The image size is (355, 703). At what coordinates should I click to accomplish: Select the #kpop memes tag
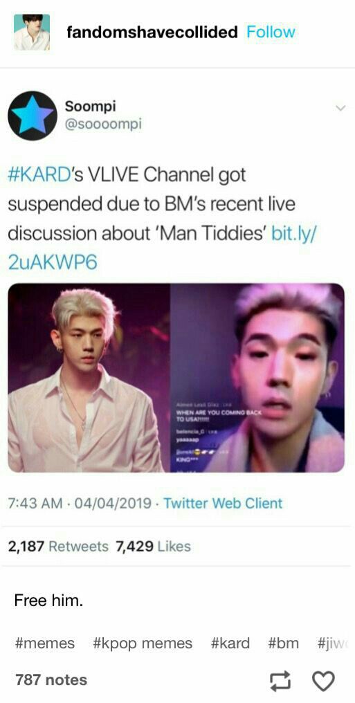click(x=143, y=643)
